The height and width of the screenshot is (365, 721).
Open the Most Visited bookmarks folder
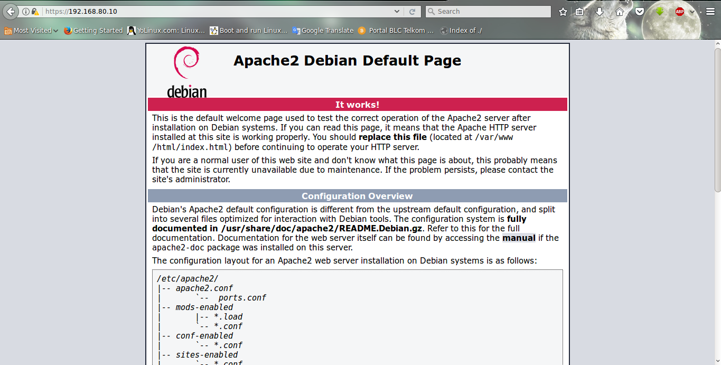(x=31, y=30)
